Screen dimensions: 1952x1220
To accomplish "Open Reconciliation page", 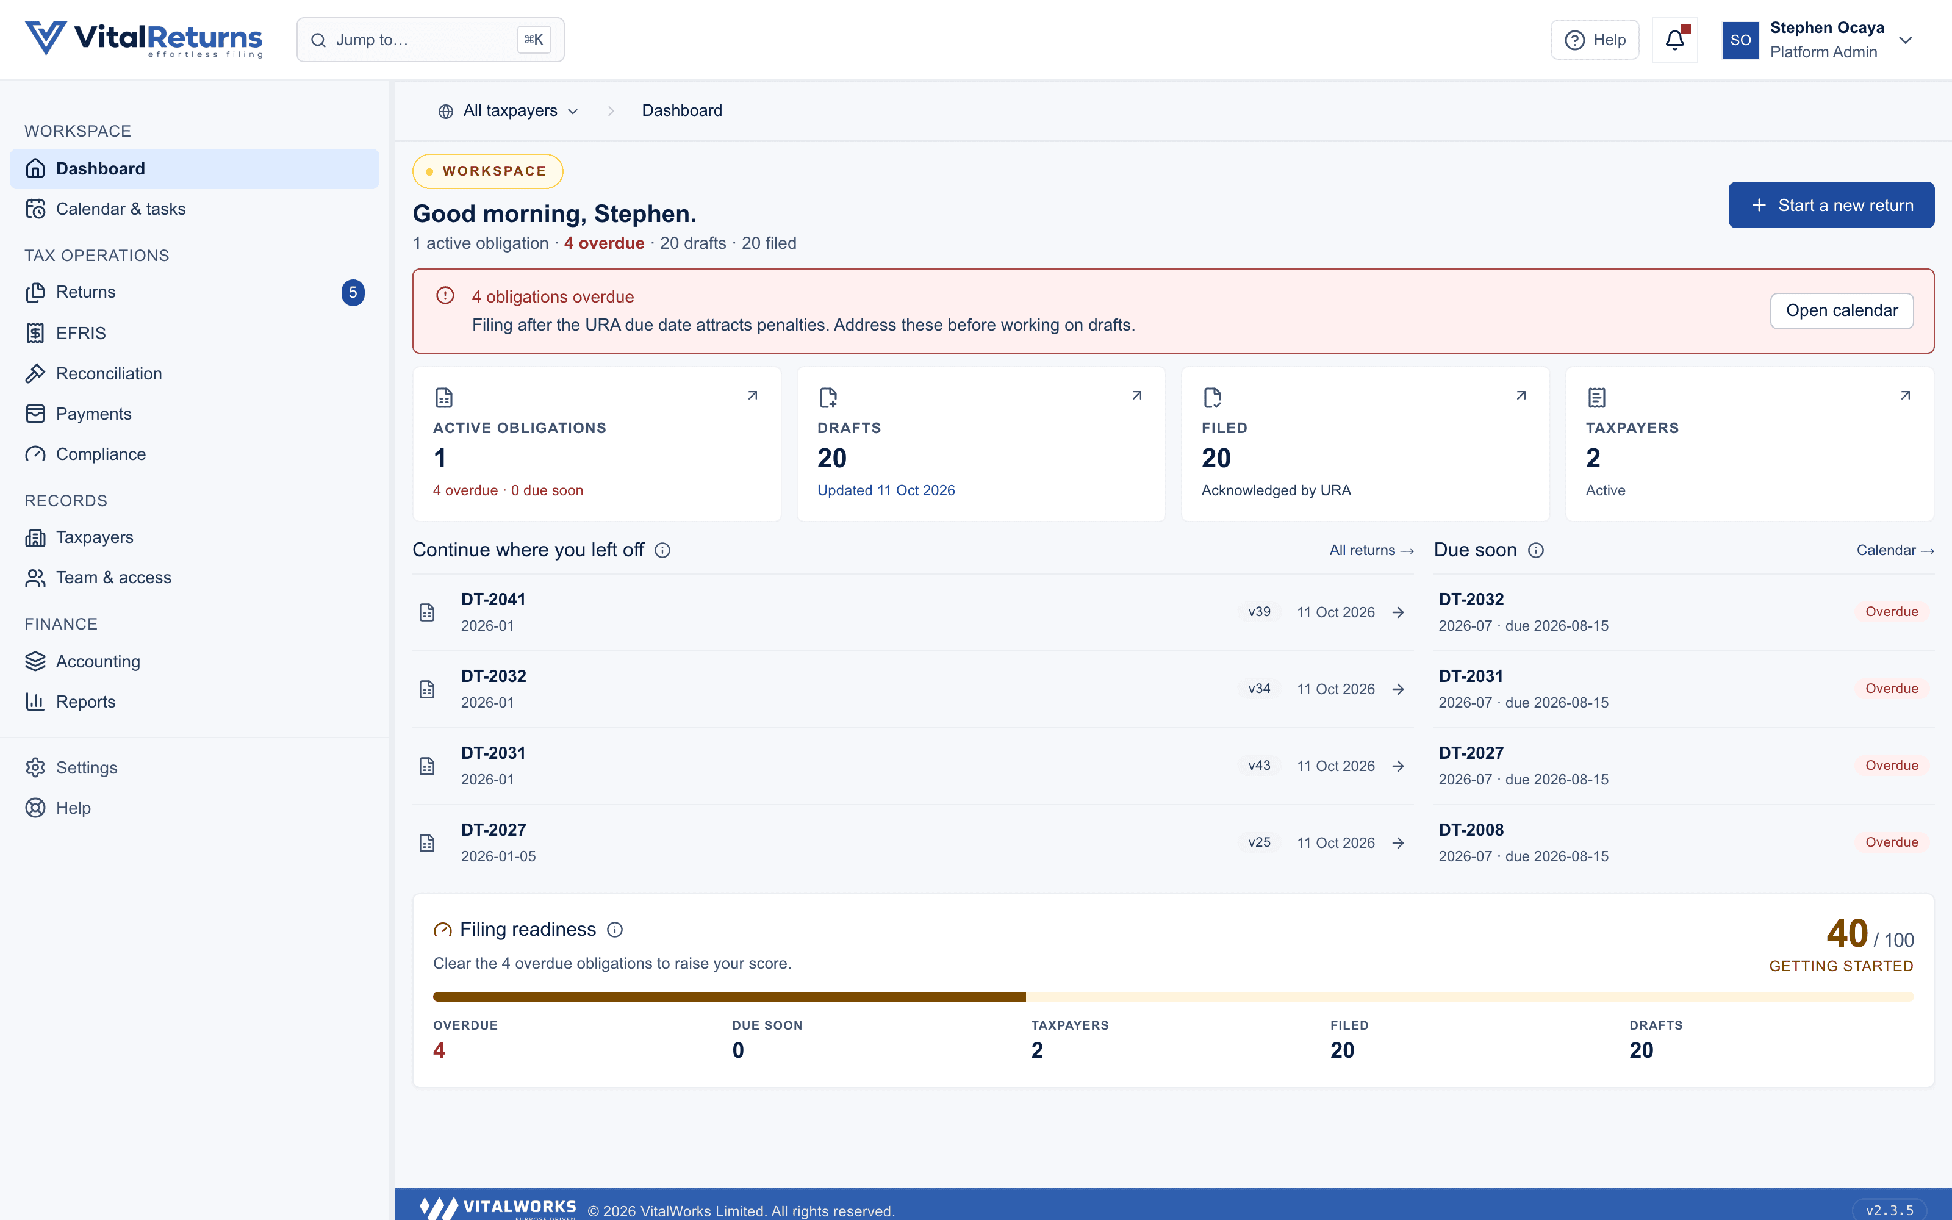I will point(195,373).
